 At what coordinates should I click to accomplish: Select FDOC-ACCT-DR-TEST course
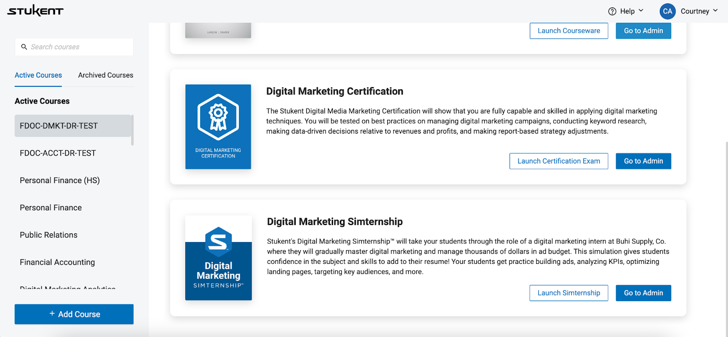58,153
